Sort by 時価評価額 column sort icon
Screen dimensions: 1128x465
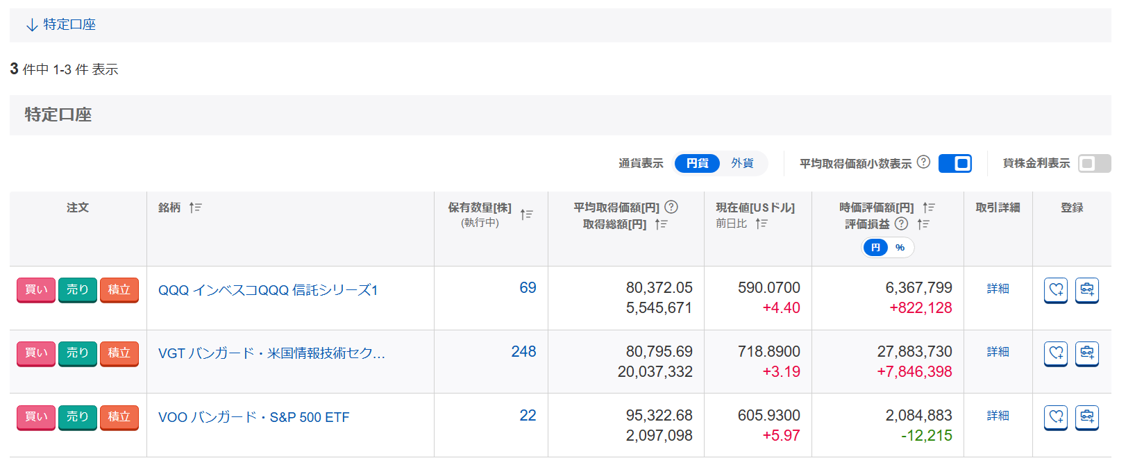pos(929,208)
